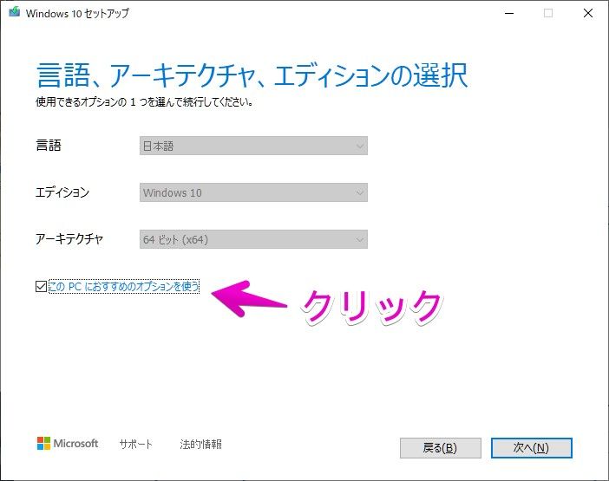The height and width of the screenshot is (481, 609).
Task: Click the window title Windows 10 セットアップ
Action: 77,13
